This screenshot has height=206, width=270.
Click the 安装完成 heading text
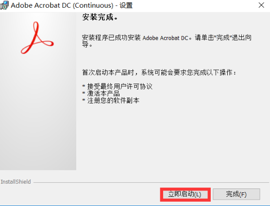pos(100,17)
